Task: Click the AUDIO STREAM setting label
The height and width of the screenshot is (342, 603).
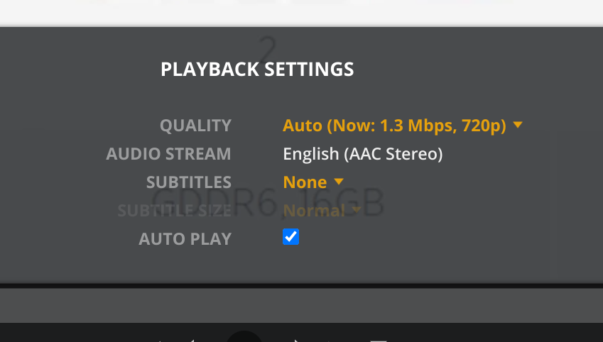Action: point(168,154)
